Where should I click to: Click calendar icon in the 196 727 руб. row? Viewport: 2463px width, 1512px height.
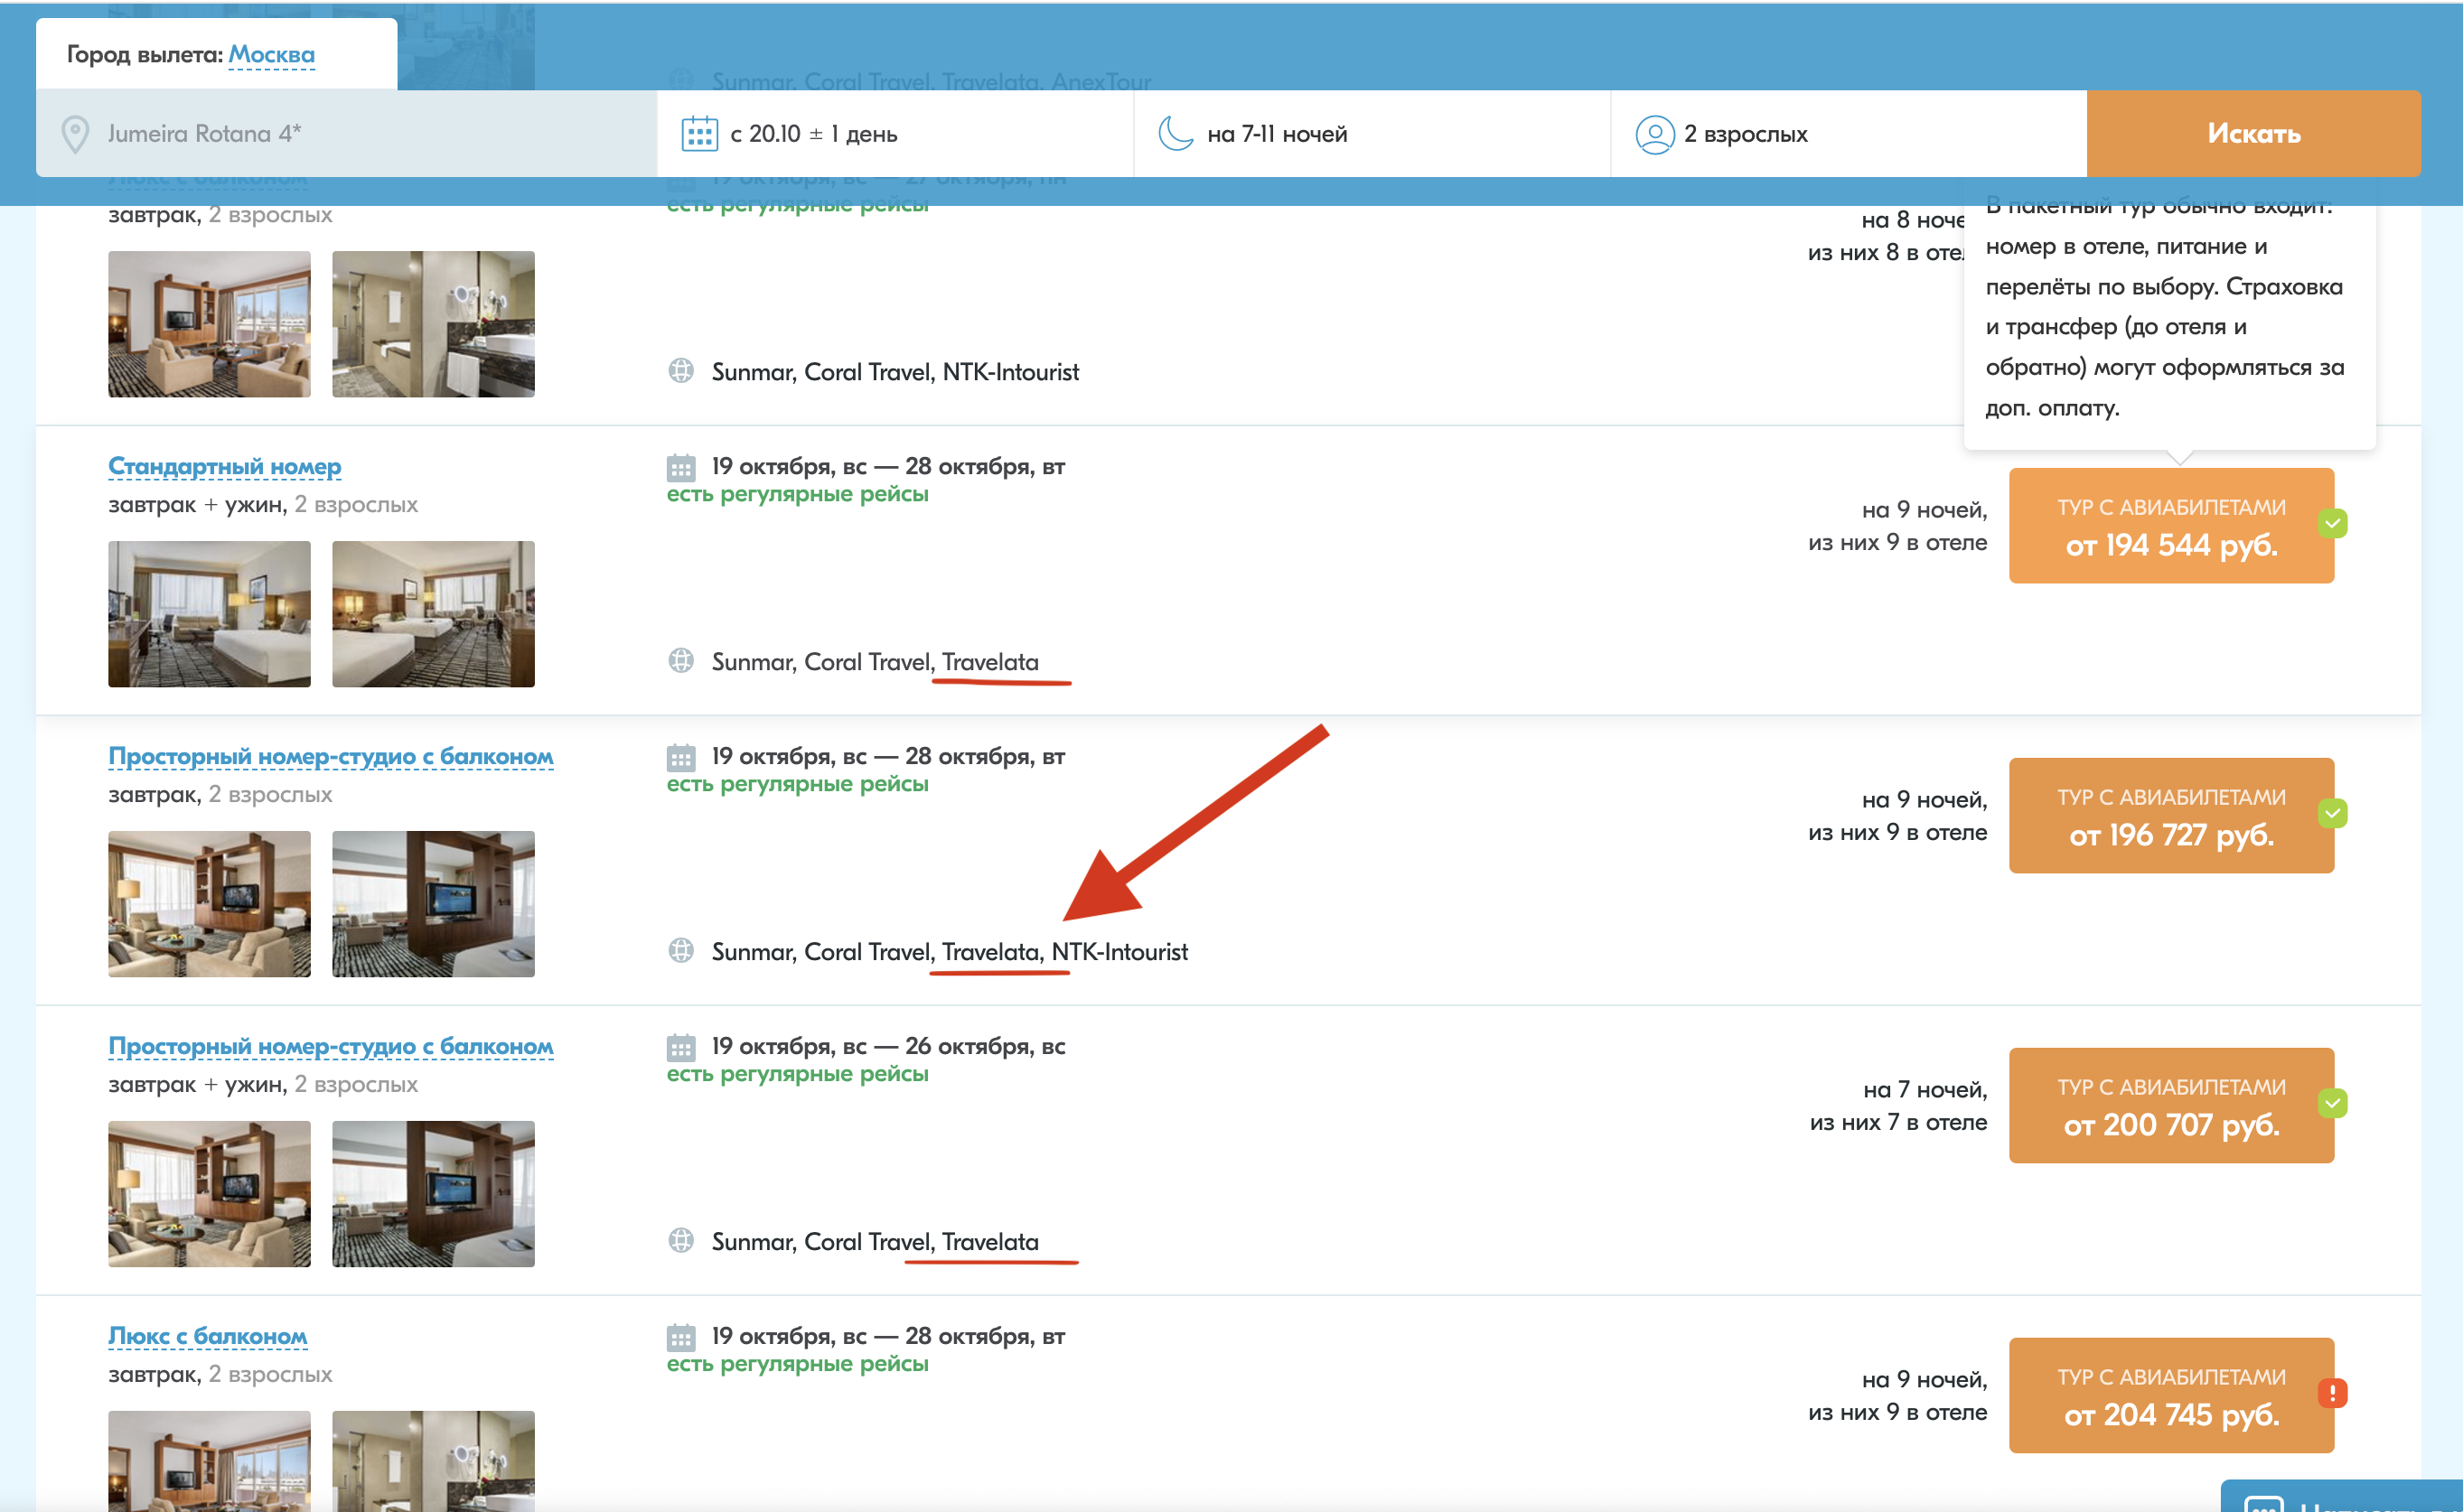click(x=681, y=757)
